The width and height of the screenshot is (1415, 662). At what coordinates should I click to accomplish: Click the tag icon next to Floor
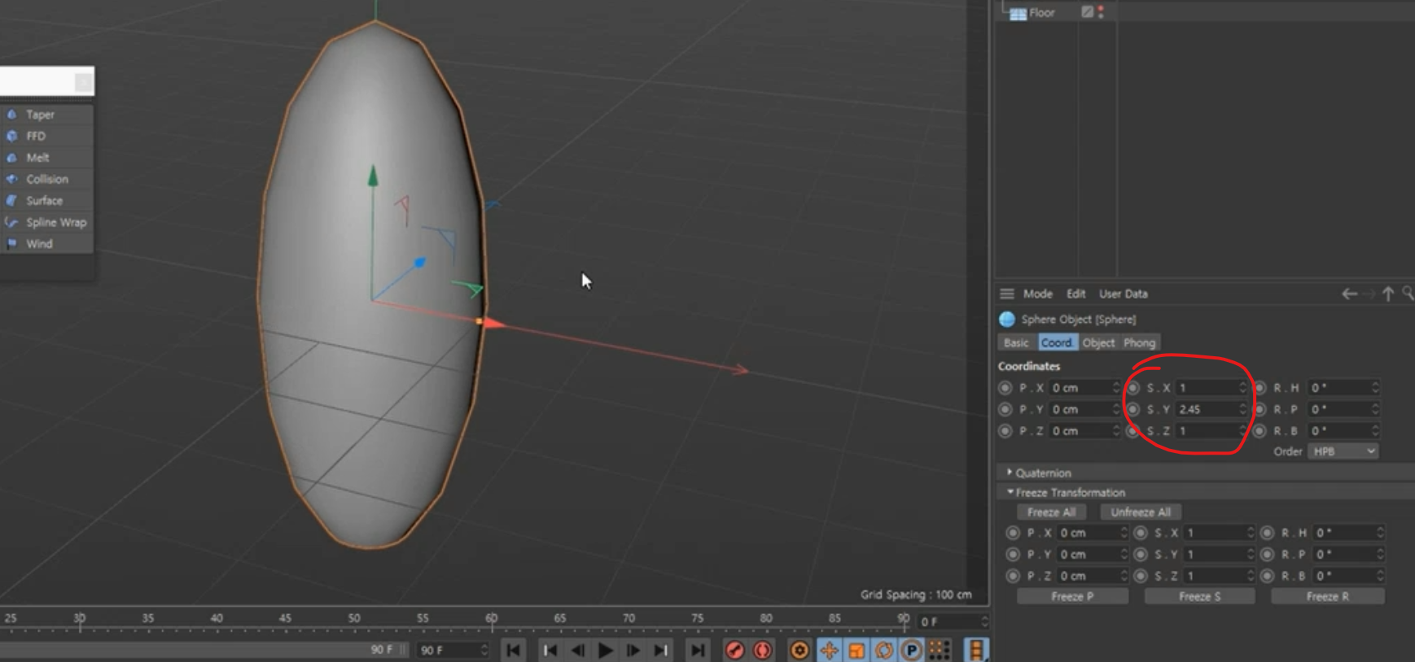1087,11
